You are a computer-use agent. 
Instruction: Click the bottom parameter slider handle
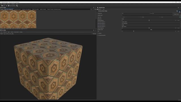pyautogui.click(x=134, y=31)
